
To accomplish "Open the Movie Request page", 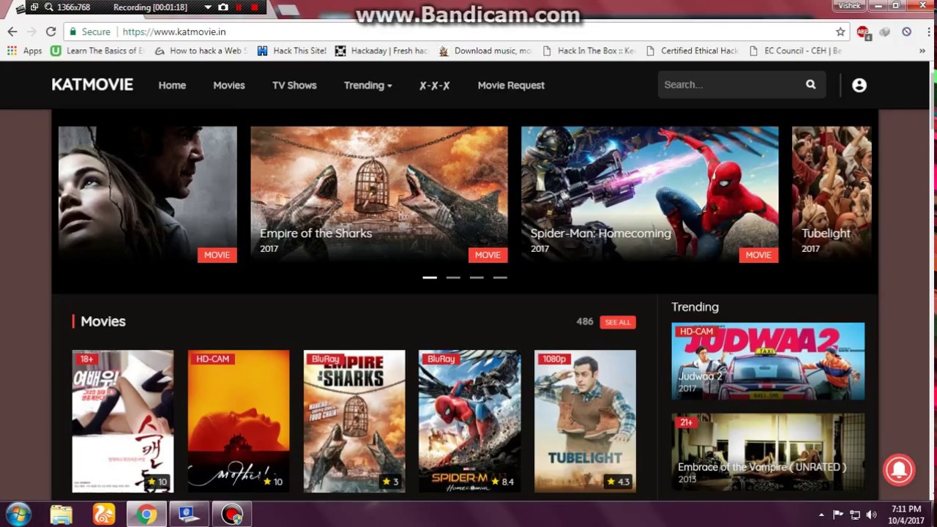I will [x=511, y=85].
